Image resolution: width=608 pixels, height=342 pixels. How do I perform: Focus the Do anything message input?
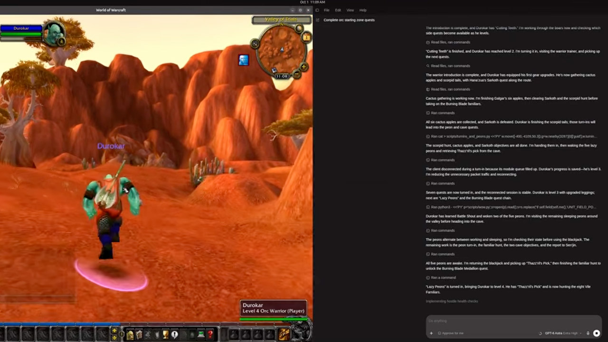(514, 321)
